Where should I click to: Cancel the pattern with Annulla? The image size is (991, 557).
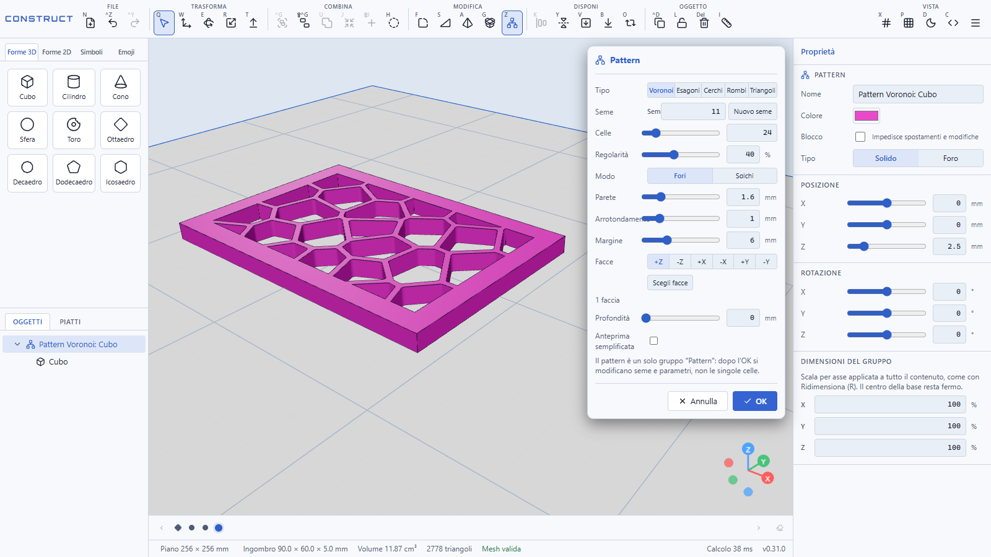click(697, 401)
